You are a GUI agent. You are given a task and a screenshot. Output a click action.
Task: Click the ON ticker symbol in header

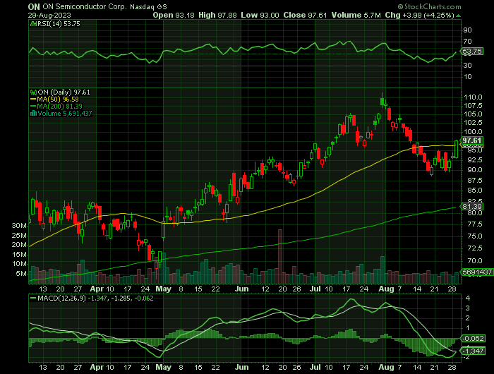click(34, 6)
